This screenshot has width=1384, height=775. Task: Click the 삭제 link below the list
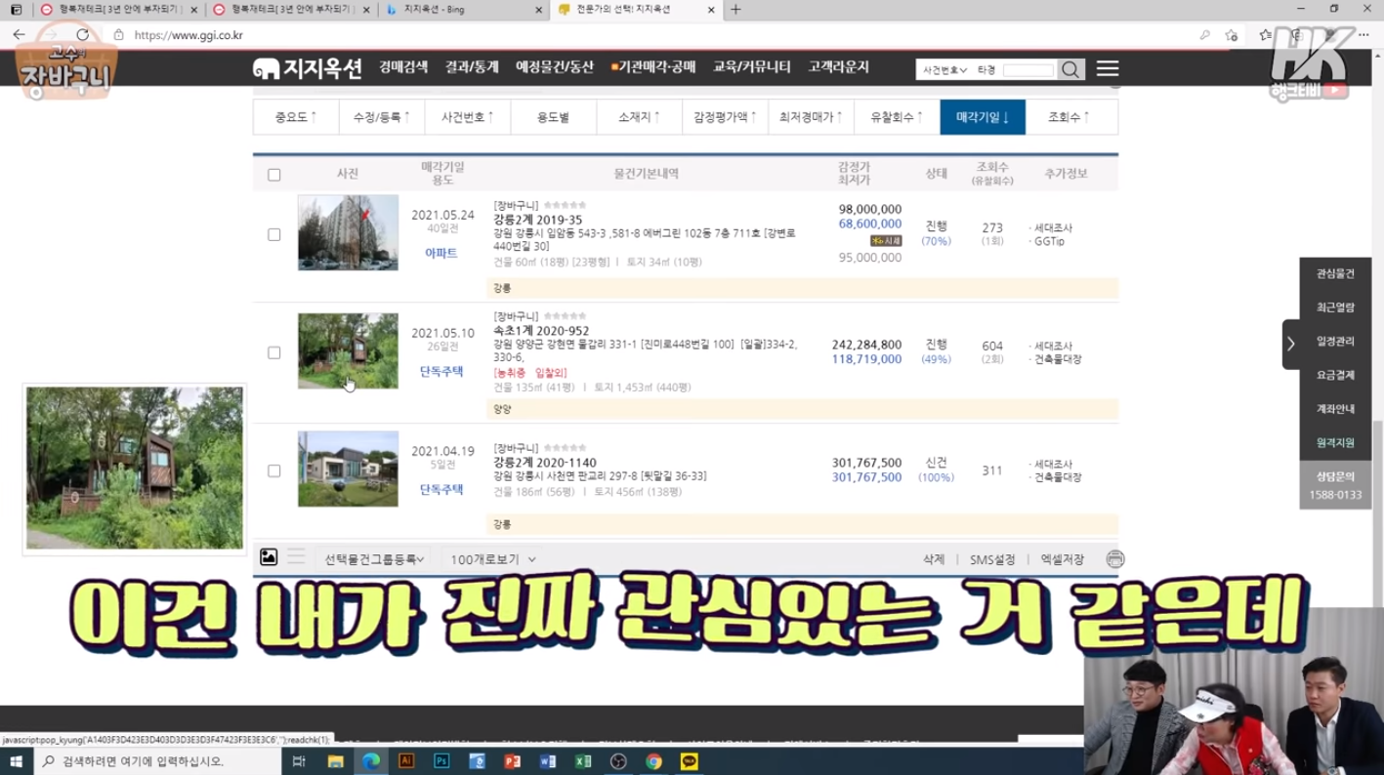[x=934, y=559]
